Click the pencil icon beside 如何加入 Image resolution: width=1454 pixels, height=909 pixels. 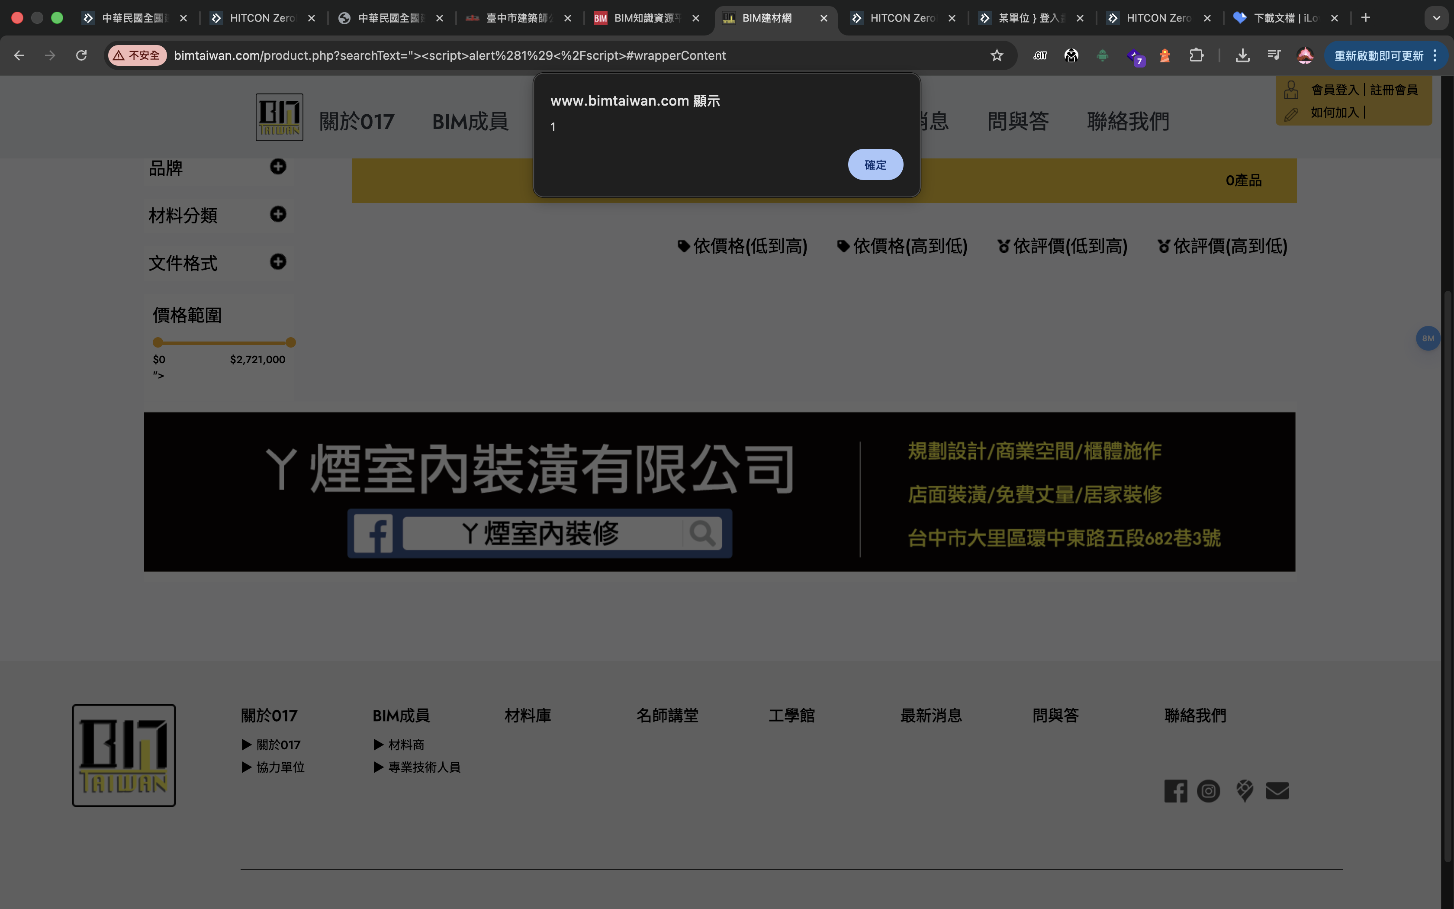[1291, 114]
